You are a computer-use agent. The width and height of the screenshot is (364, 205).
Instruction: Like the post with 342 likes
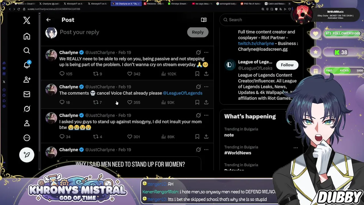pos(130,74)
